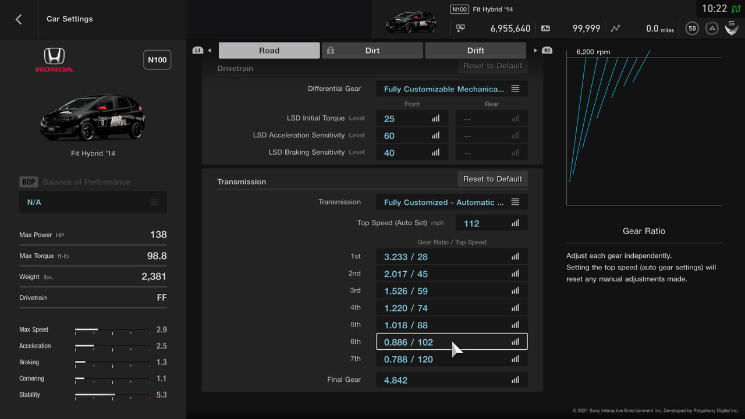The height and width of the screenshot is (419, 745).
Task: Click the R1 shoulder button icon
Action: (547, 51)
